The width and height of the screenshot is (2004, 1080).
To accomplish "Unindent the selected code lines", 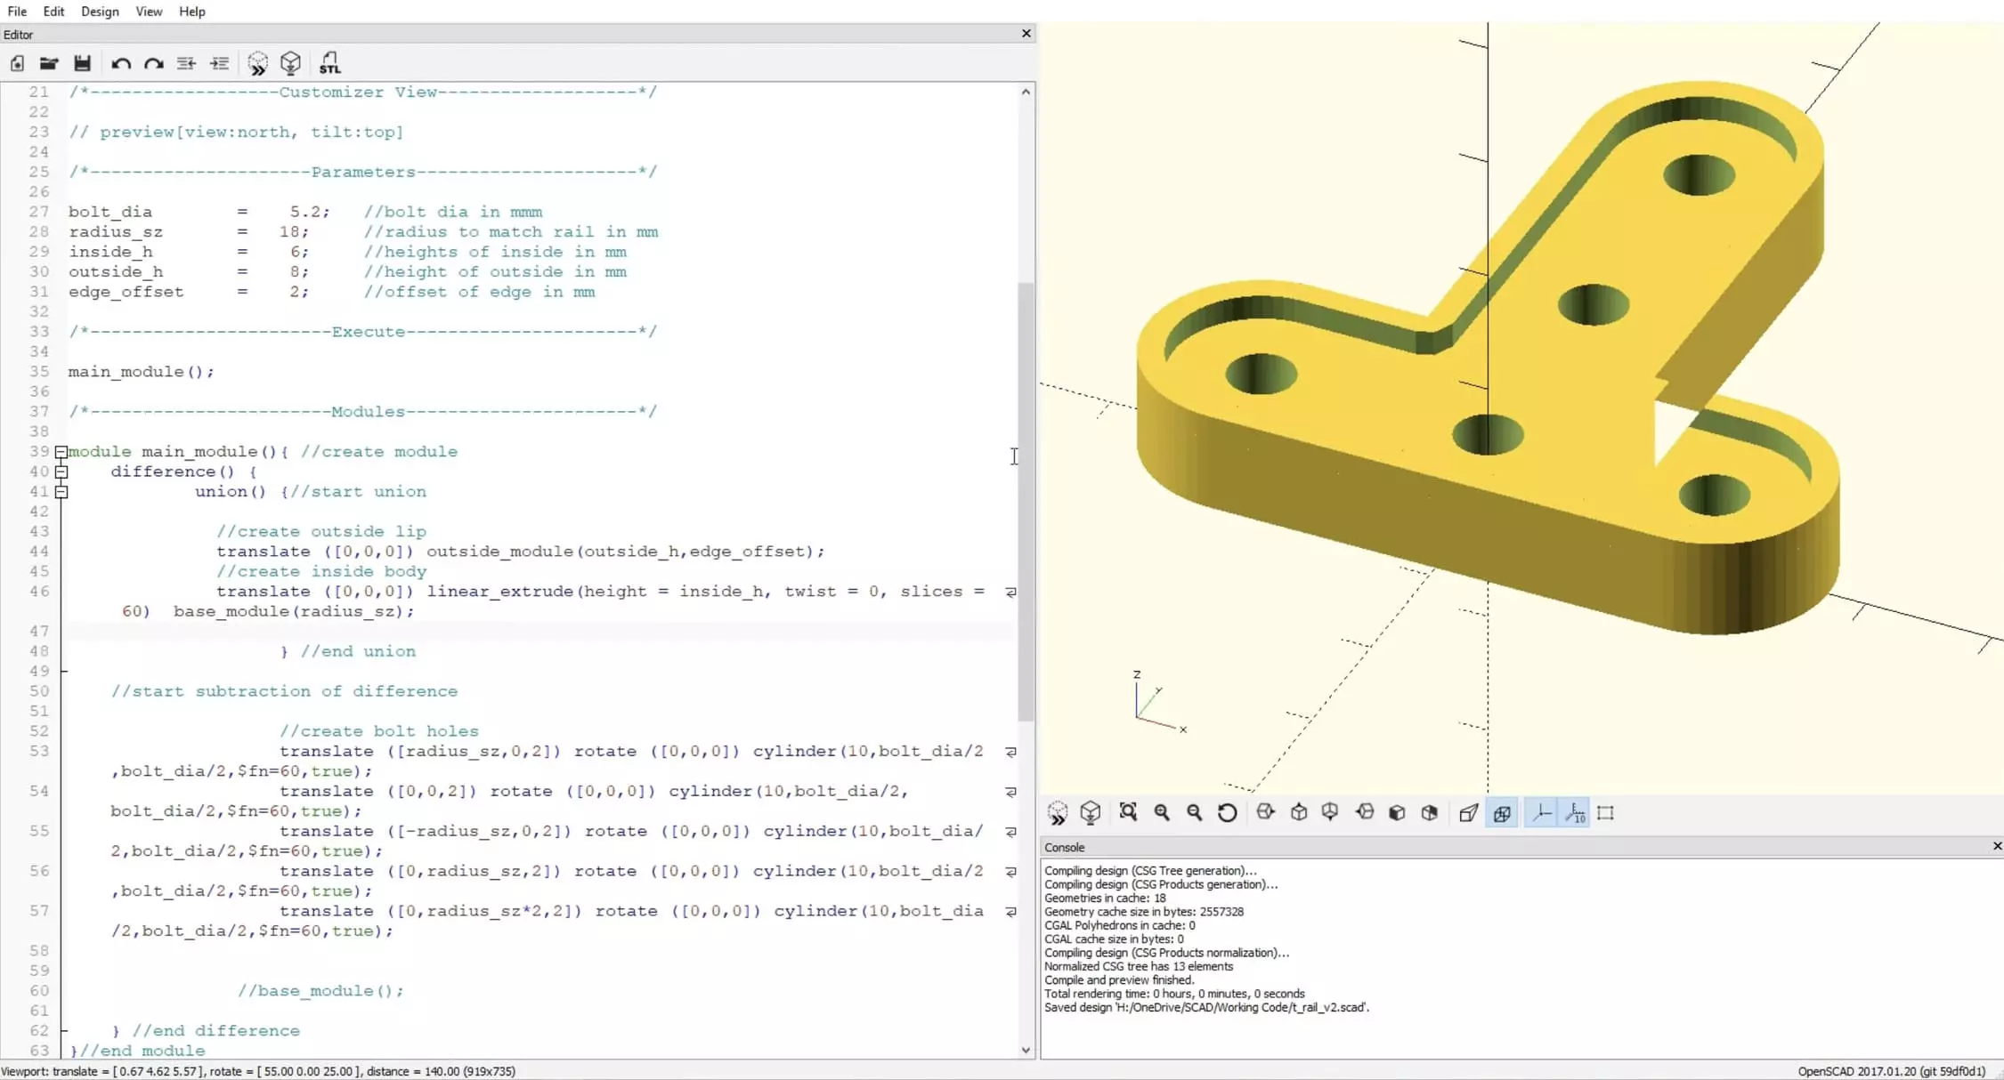I will (x=186, y=63).
